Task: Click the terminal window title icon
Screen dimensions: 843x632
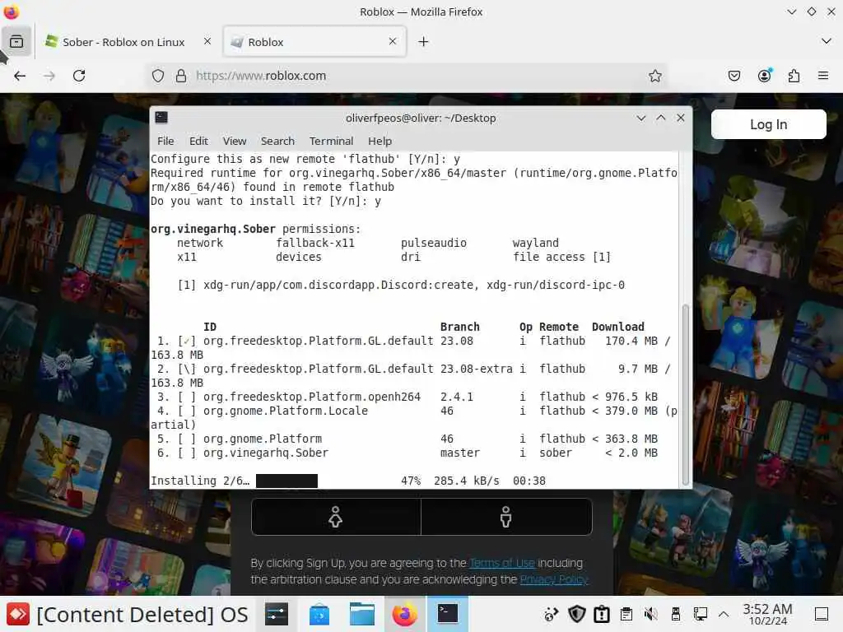Action: tap(161, 118)
